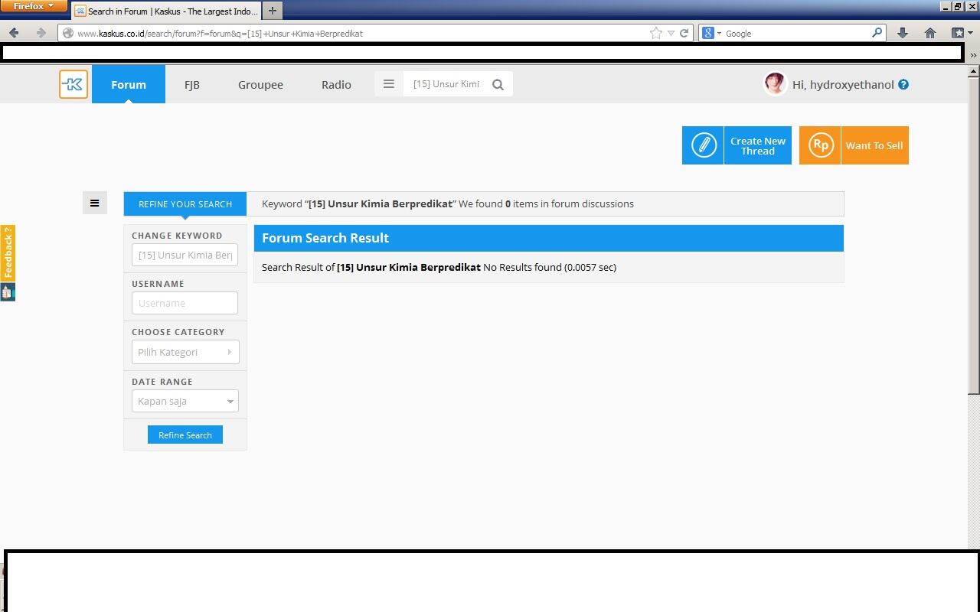This screenshot has height=612, width=980.
Task: Click the magnifier icon in the Kaskus search box
Action: tap(498, 85)
